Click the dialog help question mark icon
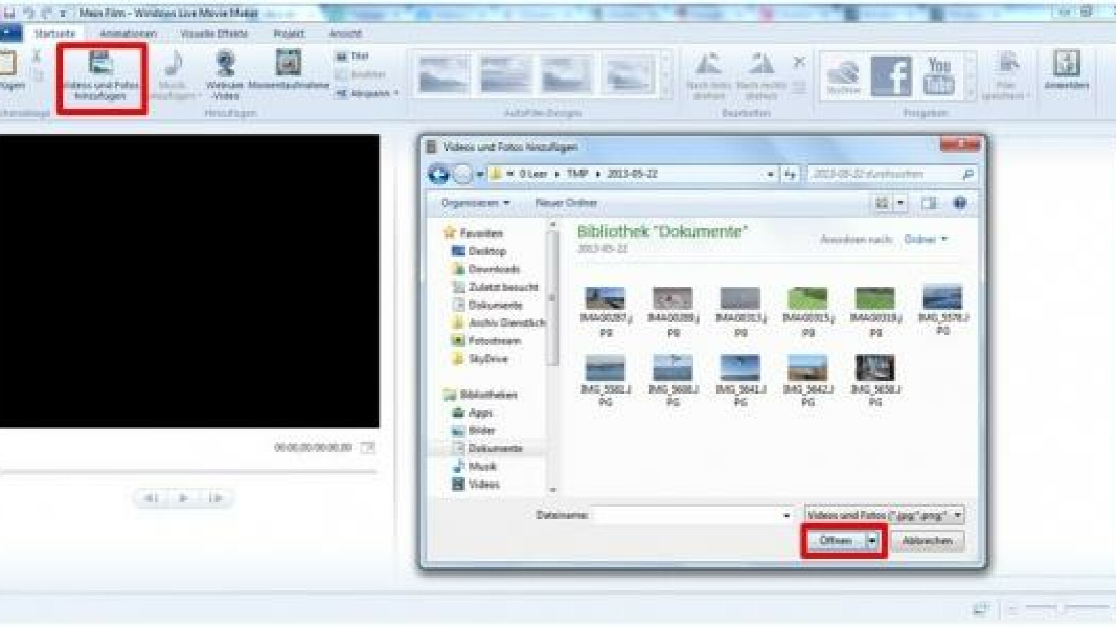Viewport: 1116px width, 628px height. pos(960,203)
